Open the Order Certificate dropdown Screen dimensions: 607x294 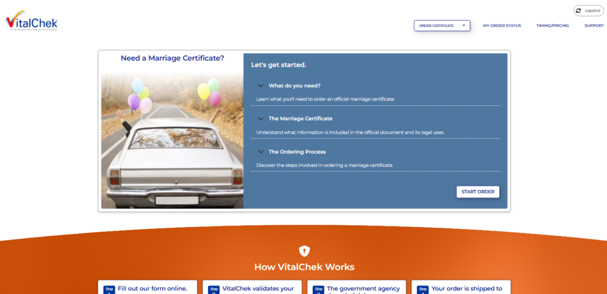tap(442, 25)
